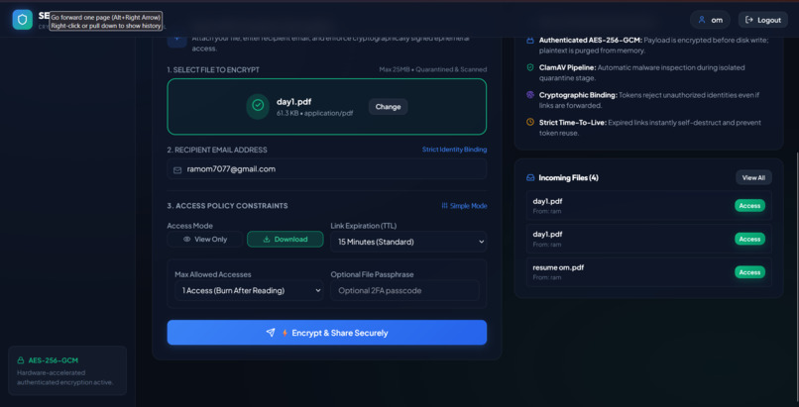This screenshot has width=799, height=407.
Task: Click the ClamAV Pipeline shield icon
Action: pos(530,67)
